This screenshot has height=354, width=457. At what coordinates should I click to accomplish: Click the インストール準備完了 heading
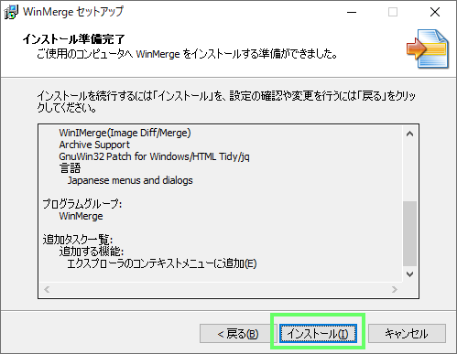click(73, 39)
